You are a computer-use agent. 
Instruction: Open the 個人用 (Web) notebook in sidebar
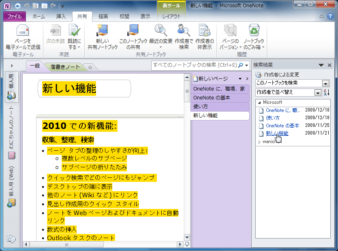pos(11,186)
